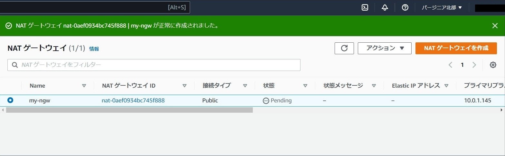Open the CloudShell terminal icon
This screenshot has height=156, width=505.
click(365, 8)
